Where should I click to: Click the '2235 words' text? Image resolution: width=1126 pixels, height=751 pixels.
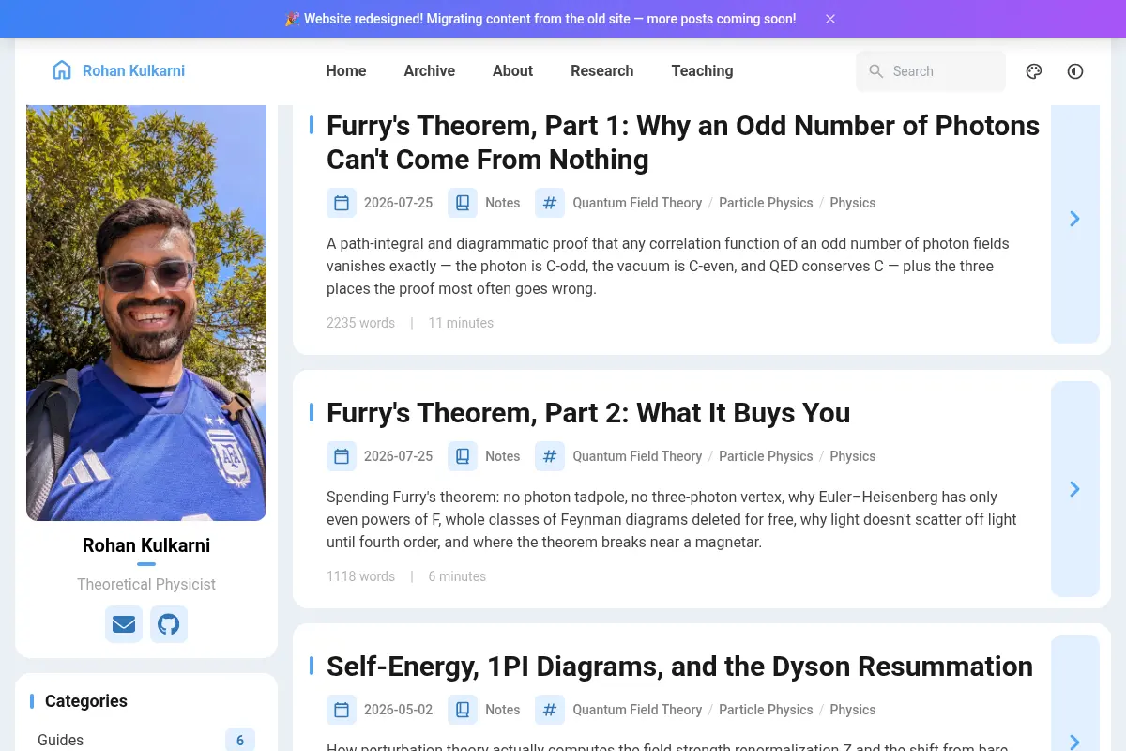click(360, 323)
